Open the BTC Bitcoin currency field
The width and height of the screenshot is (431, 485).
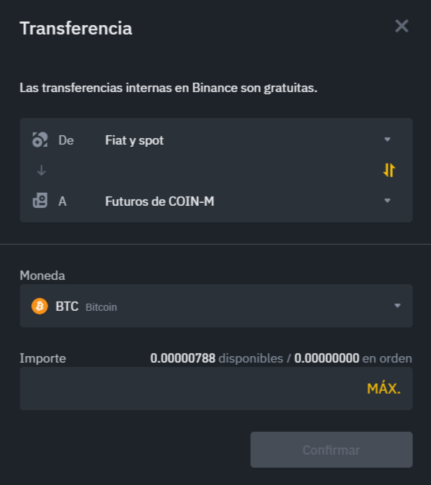[x=216, y=306]
